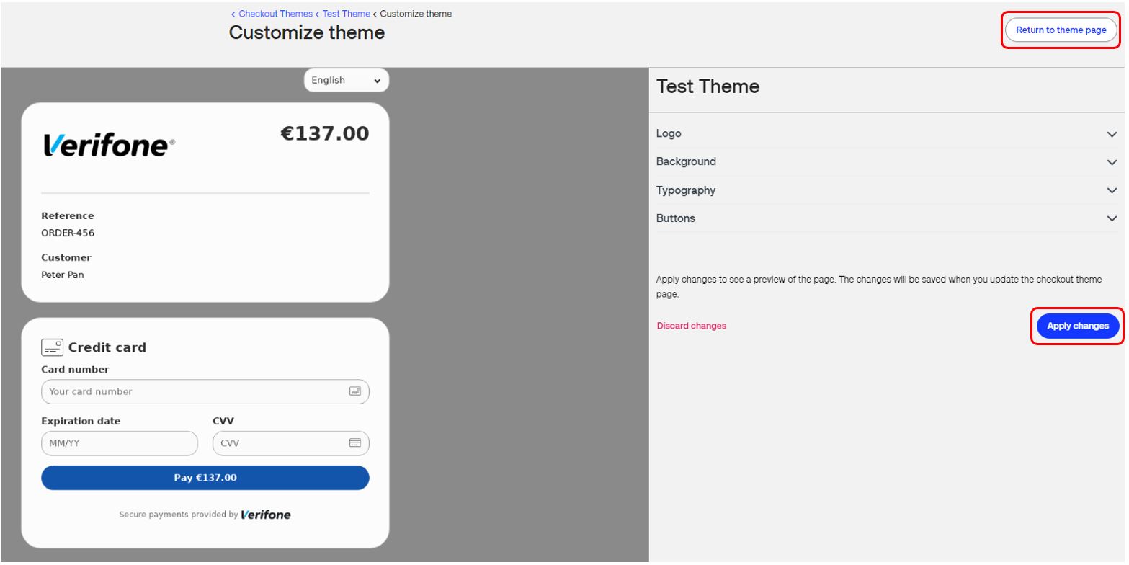Image resolution: width=1129 pixels, height=565 pixels.
Task: Click the MM/YY expiration date field
Action: 119,445
